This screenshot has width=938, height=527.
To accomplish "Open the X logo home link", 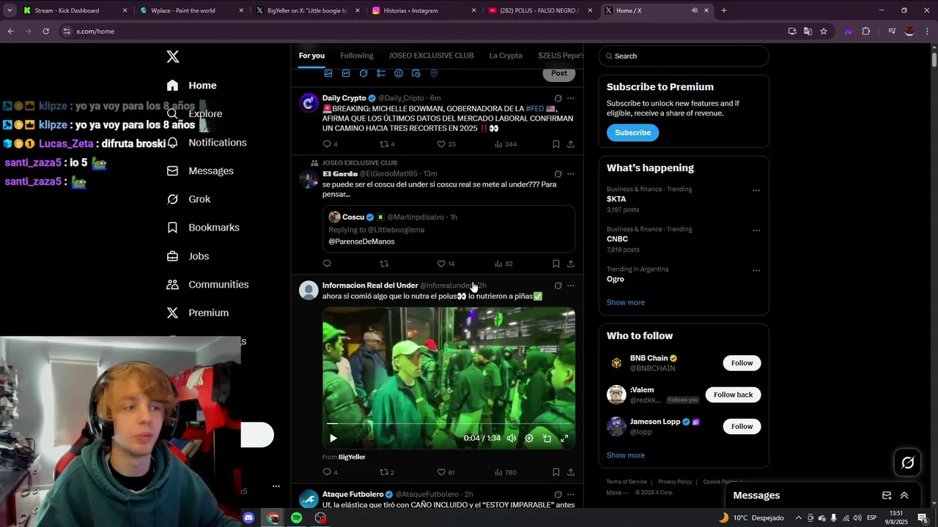I will coord(173,56).
